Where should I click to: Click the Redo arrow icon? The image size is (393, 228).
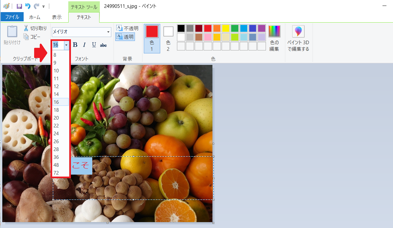pyautogui.click(x=36, y=6)
